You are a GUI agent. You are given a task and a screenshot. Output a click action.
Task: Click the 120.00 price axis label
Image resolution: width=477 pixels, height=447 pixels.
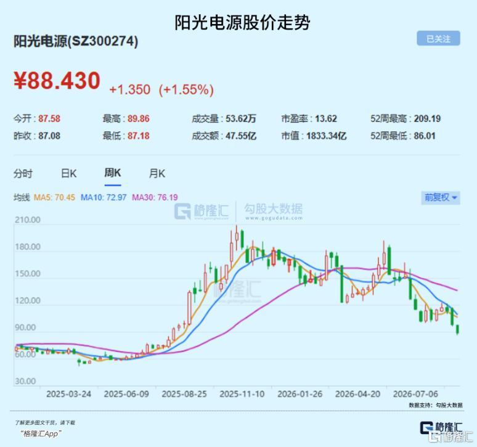click(27, 301)
